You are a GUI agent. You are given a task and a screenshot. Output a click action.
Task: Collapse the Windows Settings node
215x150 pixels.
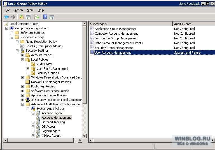(x=12, y=37)
